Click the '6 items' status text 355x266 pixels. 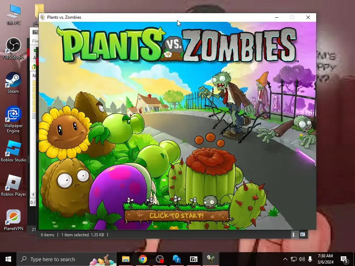pyautogui.click(x=47, y=235)
